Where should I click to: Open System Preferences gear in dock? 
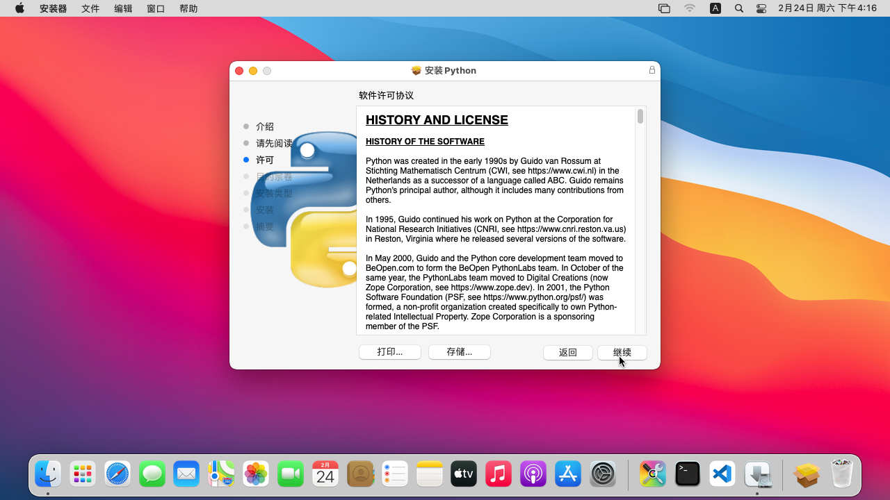point(603,474)
